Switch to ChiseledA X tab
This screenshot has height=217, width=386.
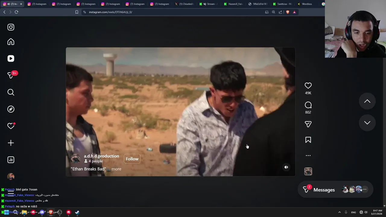185,4
